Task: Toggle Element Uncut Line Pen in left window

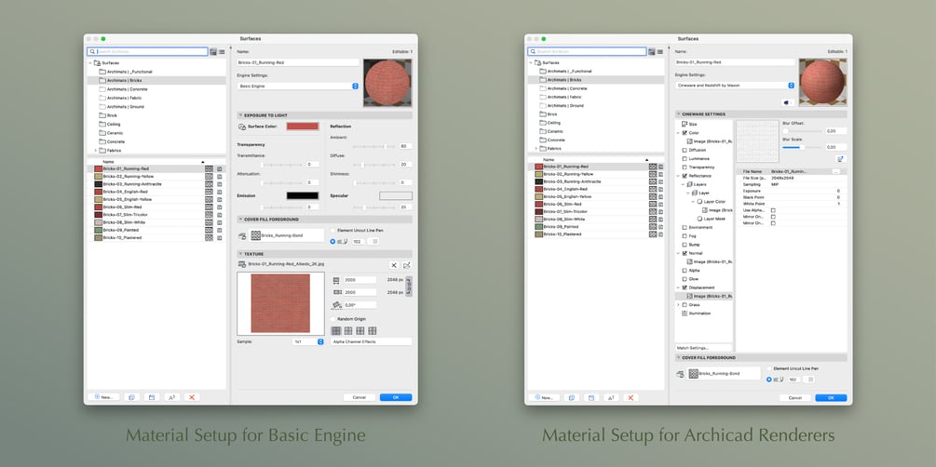Action: click(x=333, y=230)
